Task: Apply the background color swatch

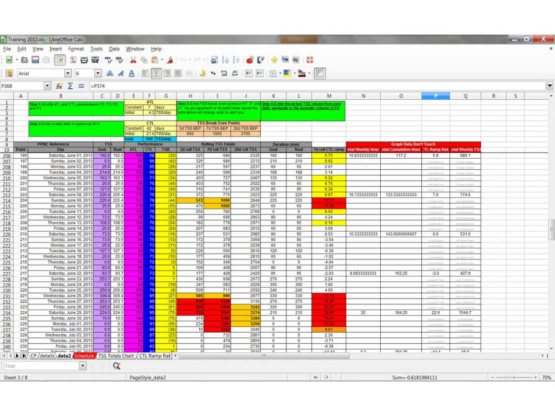Action: tap(287, 73)
